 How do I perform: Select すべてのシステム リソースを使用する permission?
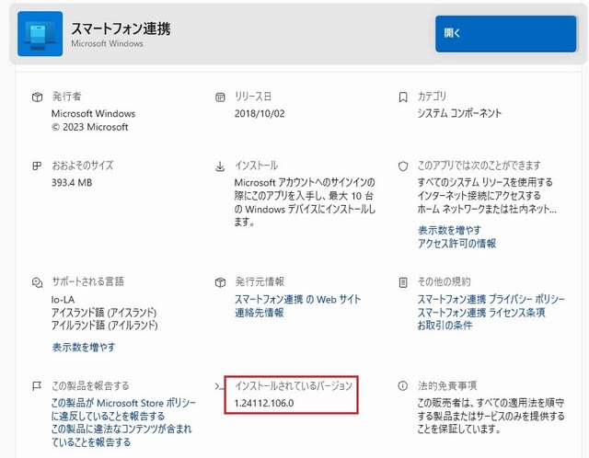(x=485, y=182)
